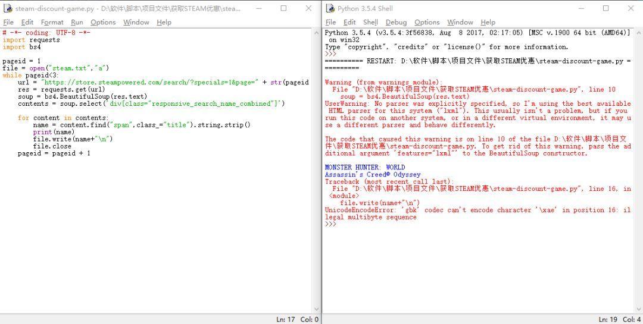Click the RESTART line in Python Shell
This screenshot has width=643, height=324.
click(x=477, y=64)
